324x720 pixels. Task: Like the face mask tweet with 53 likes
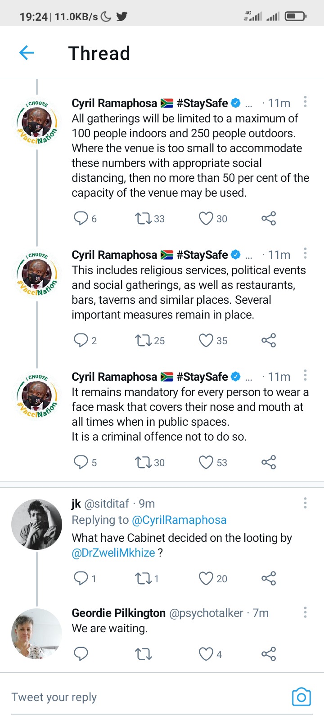pos(206,463)
